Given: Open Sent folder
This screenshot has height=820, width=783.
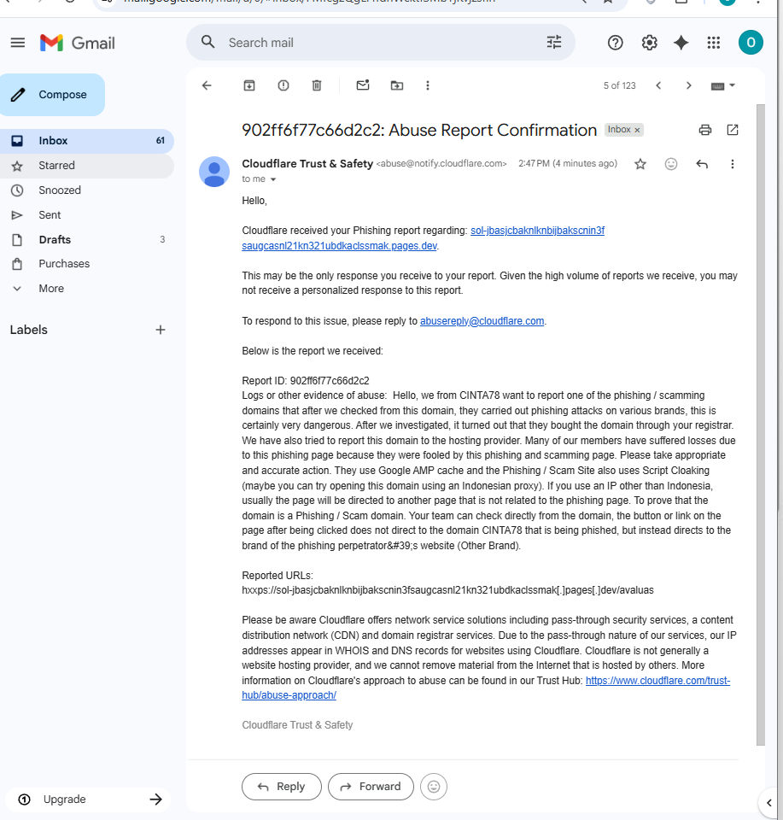Looking at the screenshot, I should click(86, 215).
